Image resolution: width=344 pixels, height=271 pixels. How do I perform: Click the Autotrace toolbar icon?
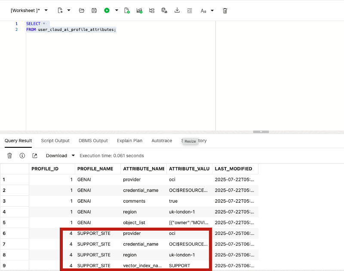coord(152,10)
